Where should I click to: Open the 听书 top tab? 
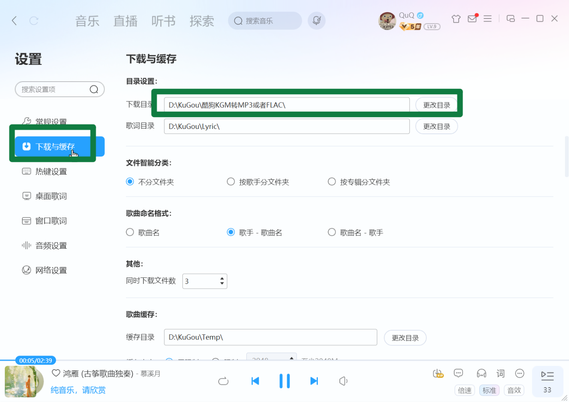(x=163, y=21)
